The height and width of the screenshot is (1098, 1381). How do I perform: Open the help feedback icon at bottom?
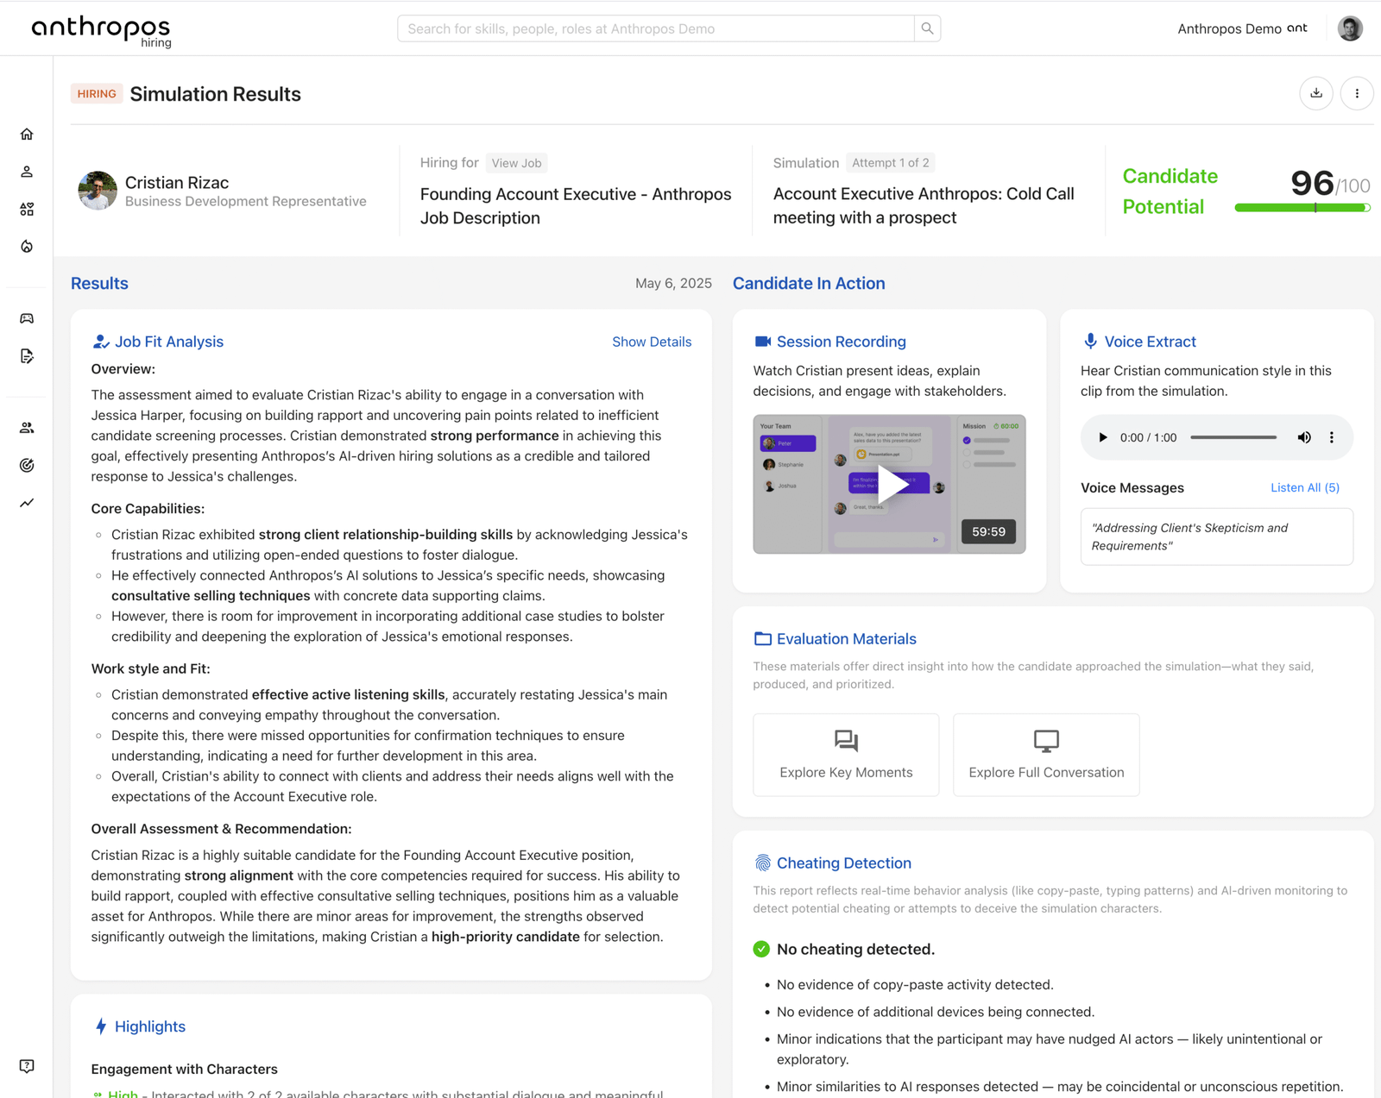click(x=27, y=1066)
